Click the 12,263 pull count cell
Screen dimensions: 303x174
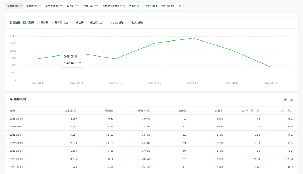[73, 126]
